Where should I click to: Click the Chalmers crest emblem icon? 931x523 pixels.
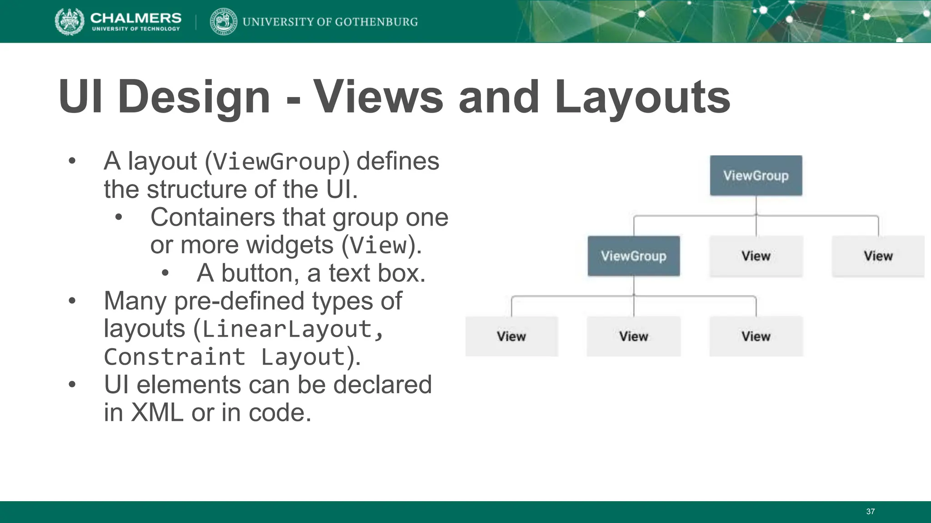(70, 21)
